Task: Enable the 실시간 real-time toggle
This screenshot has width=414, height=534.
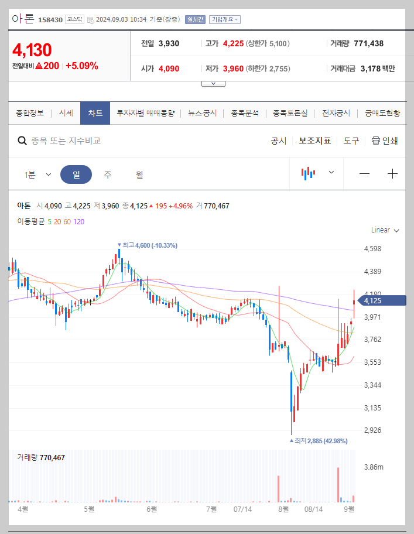Action: click(195, 19)
